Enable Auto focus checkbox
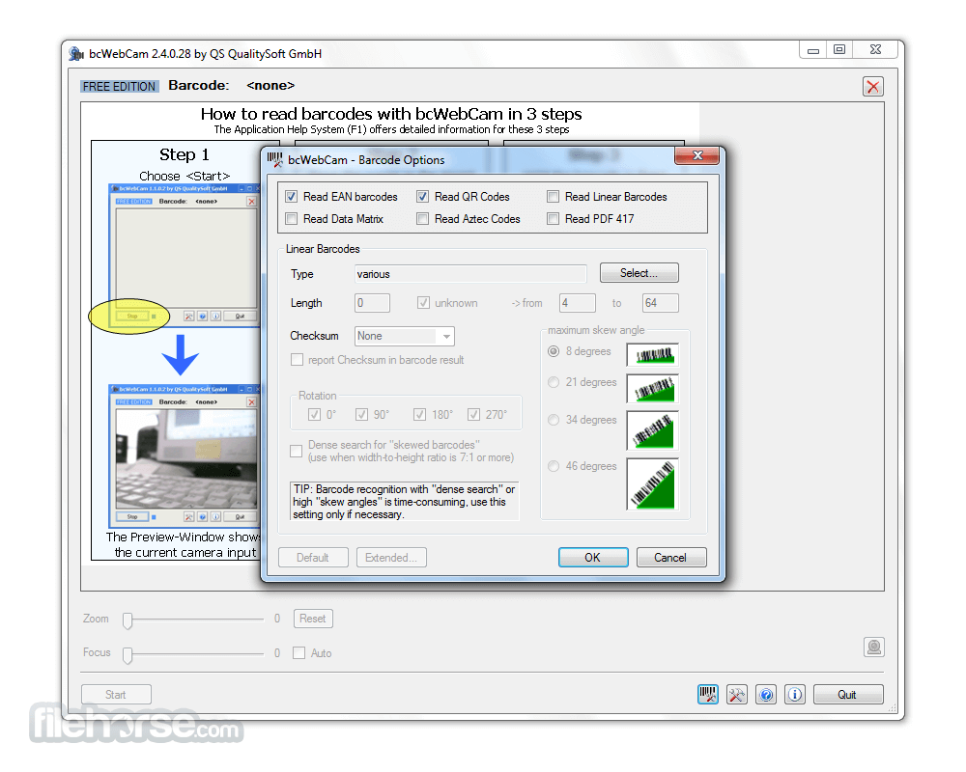 point(298,653)
